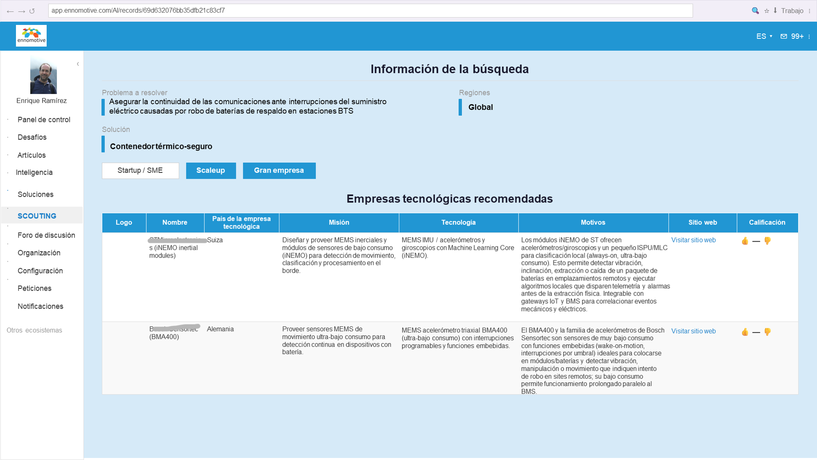The width and height of the screenshot is (817, 460).
Task: Click the Global region value
Action: click(x=481, y=107)
